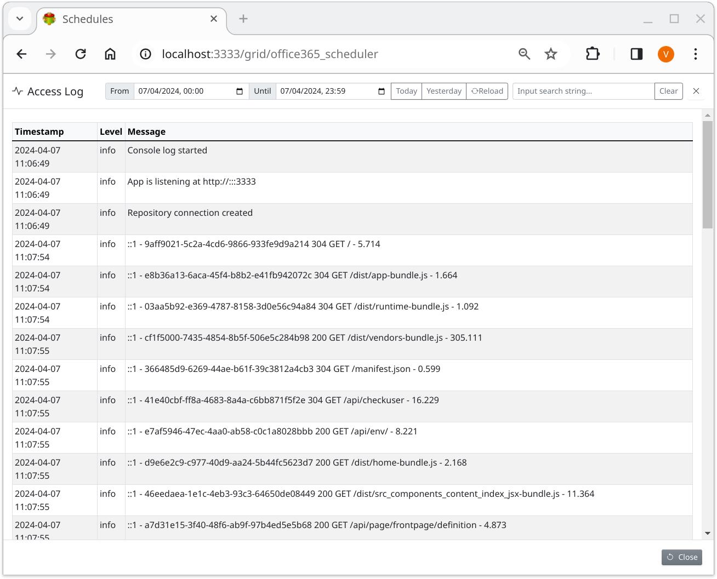Click the address bar URL
The width and height of the screenshot is (717, 579).
[x=270, y=54]
